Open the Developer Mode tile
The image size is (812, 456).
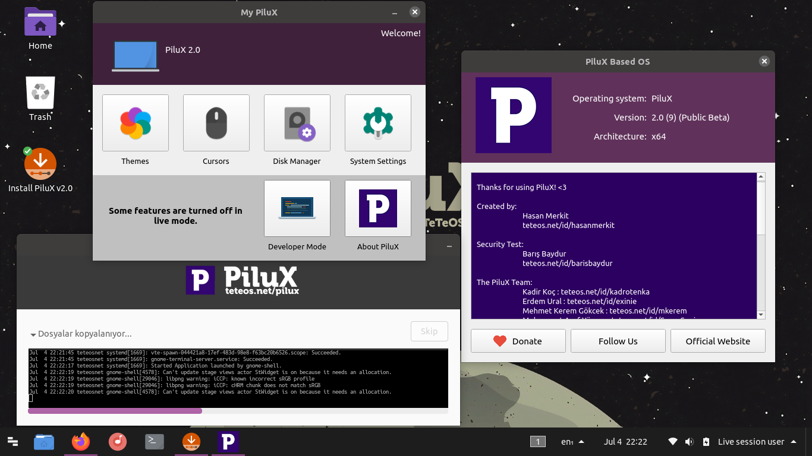[x=297, y=208]
